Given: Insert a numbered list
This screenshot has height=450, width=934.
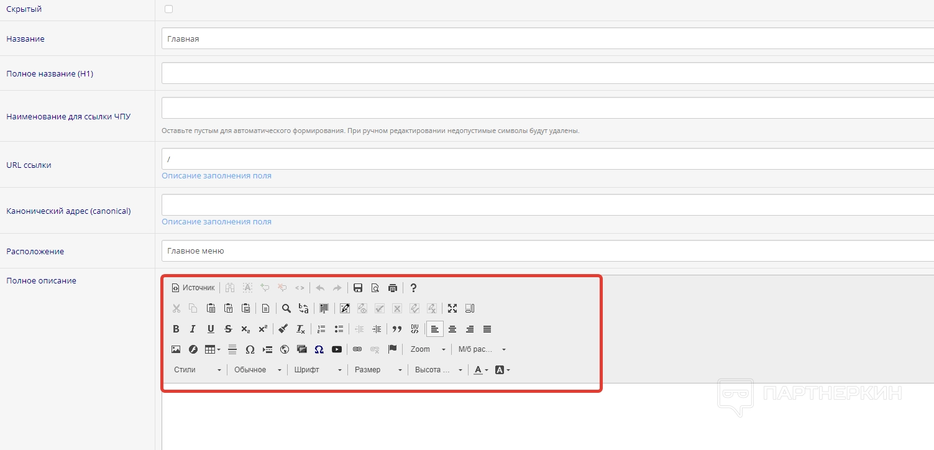Looking at the screenshot, I should pos(321,329).
